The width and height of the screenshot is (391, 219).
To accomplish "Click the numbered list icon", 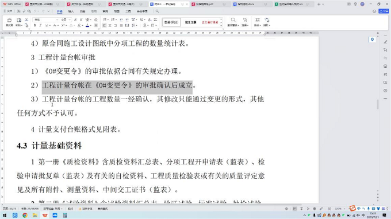I will (113, 19).
